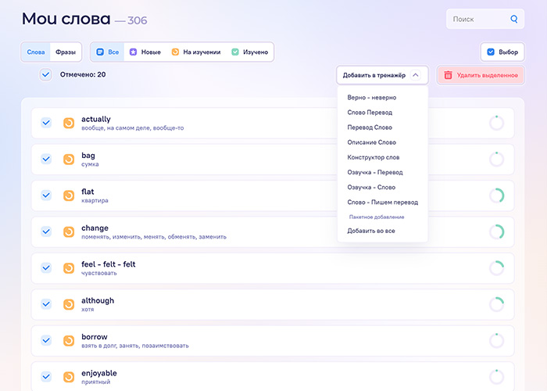Viewport: 547px width, 391px height.
Task: Uncheck the word bag
Action: (x=46, y=160)
